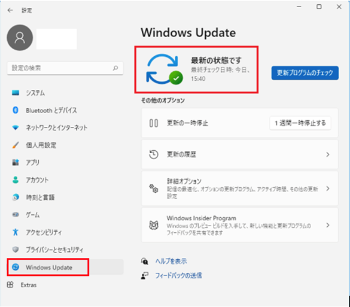Click the search magnifier icon

pyautogui.click(x=115, y=68)
